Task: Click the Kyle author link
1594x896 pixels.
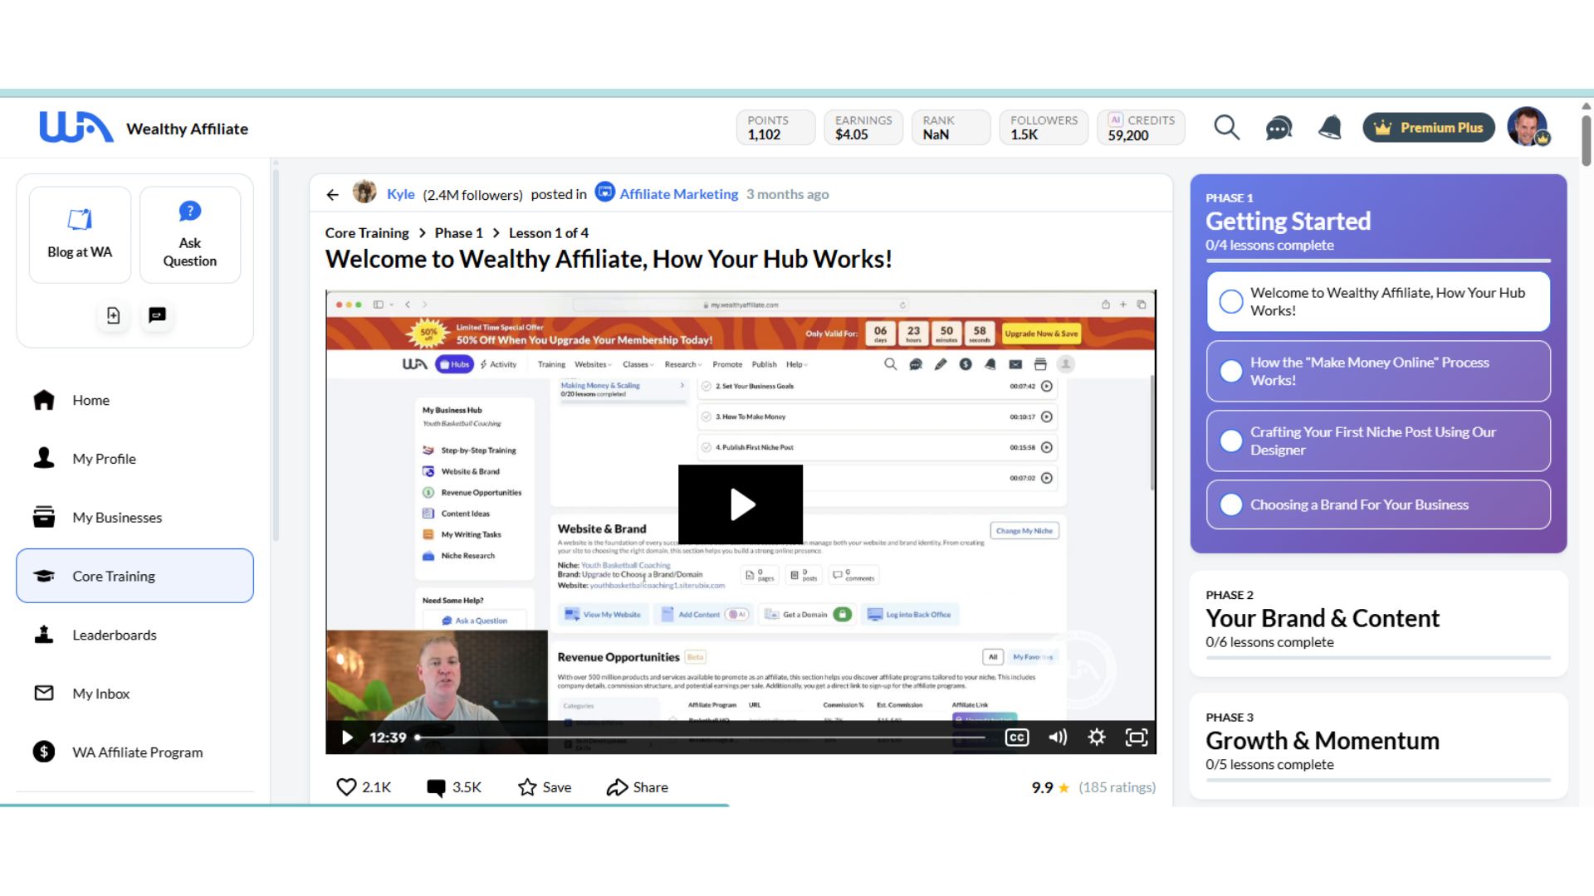Action: point(400,194)
